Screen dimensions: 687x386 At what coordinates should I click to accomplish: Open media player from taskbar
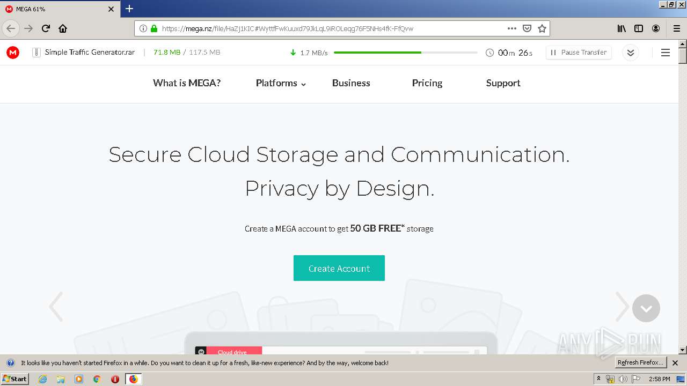[x=79, y=379]
